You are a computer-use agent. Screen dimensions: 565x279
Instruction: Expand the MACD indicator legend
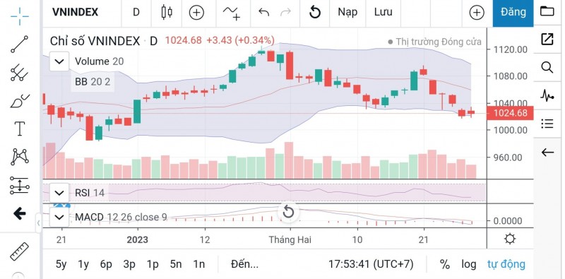[x=59, y=218]
